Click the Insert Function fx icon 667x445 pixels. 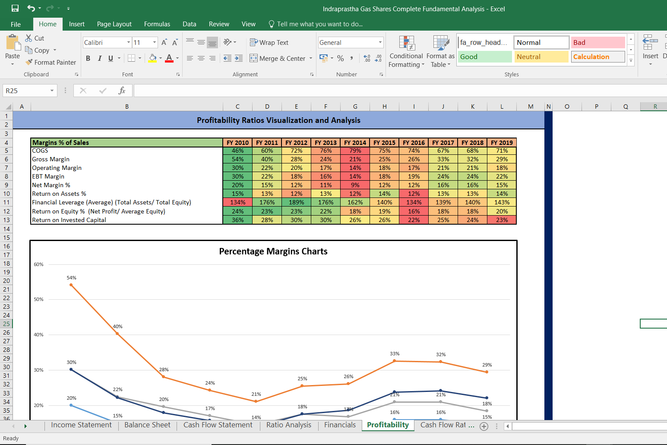pos(122,91)
